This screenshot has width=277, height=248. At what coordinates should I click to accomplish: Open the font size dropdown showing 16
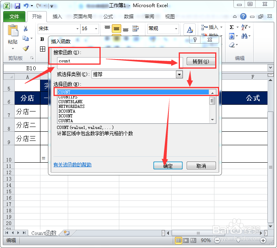[96, 29]
